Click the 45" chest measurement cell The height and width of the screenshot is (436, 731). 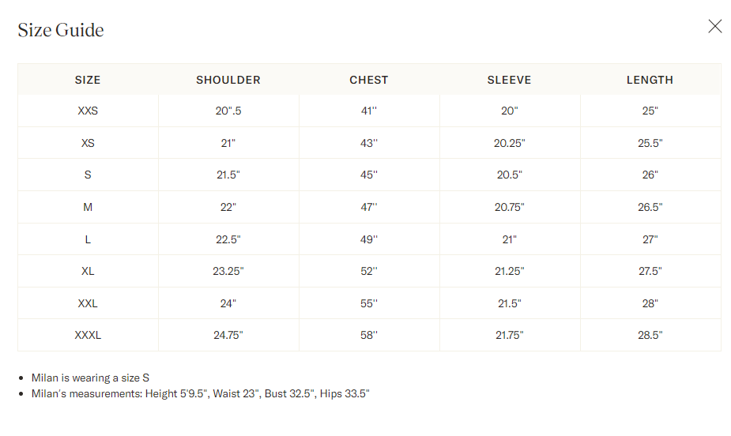click(x=369, y=175)
